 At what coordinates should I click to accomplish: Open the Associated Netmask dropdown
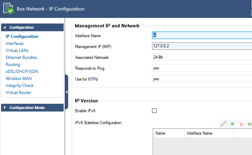click(x=202, y=57)
